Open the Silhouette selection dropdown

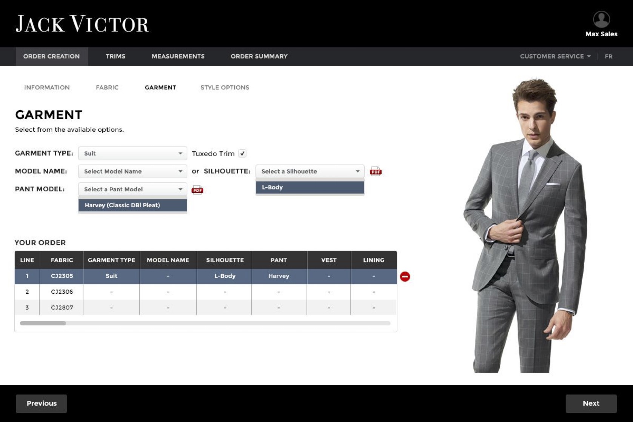(x=310, y=171)
